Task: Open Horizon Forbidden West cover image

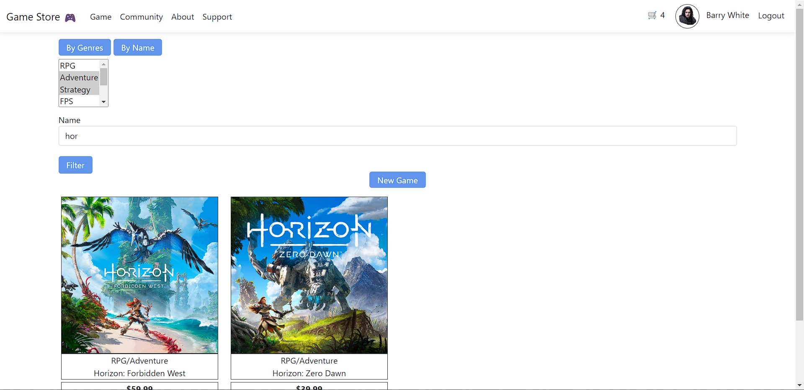Action: click(139, 275)
